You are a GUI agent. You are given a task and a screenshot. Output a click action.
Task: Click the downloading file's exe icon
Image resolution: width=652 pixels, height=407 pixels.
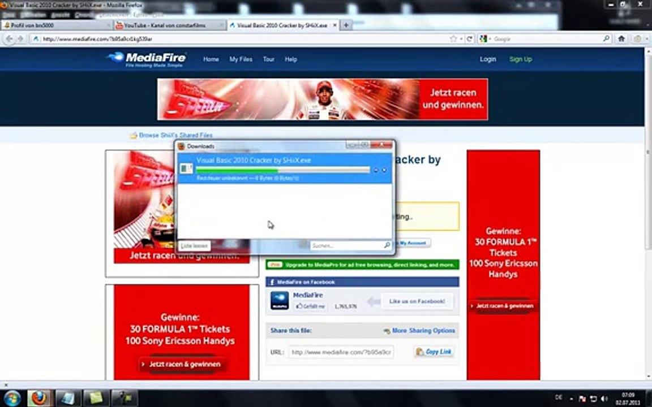pyautogui.click(x=186, y=168)
